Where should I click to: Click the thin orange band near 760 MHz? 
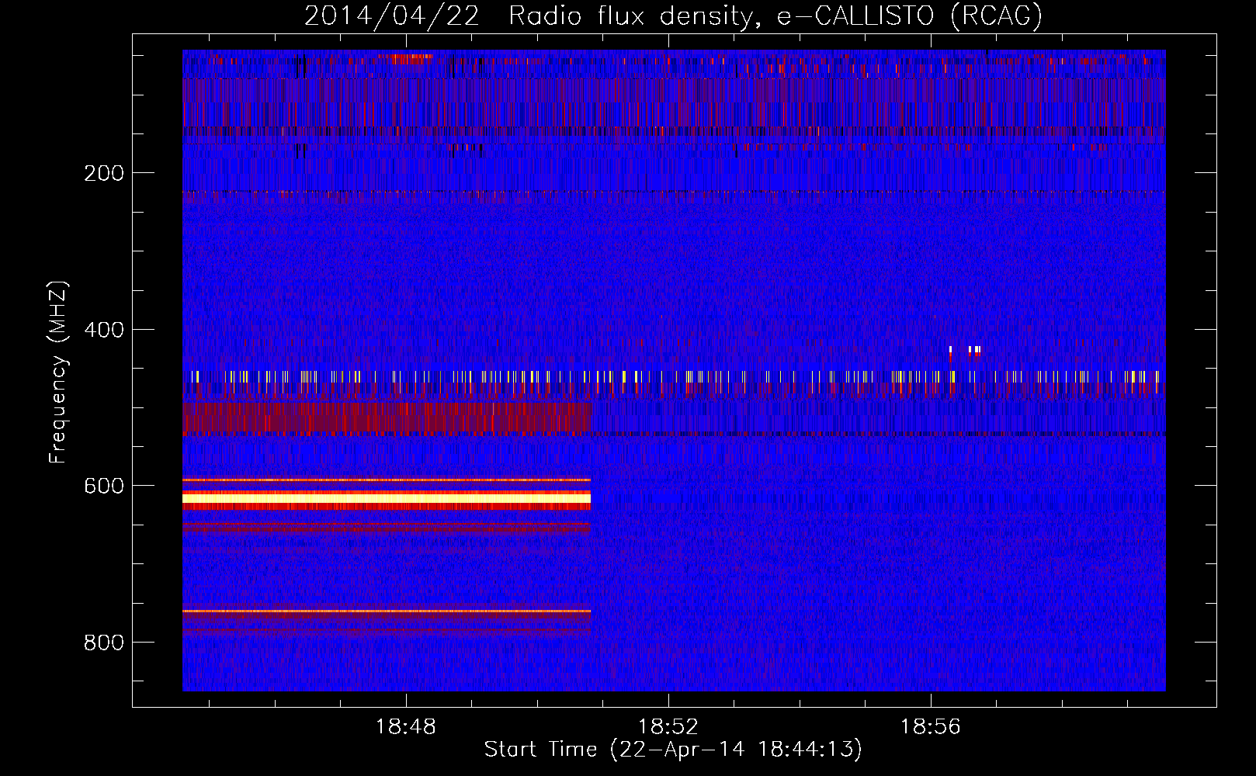387,611
